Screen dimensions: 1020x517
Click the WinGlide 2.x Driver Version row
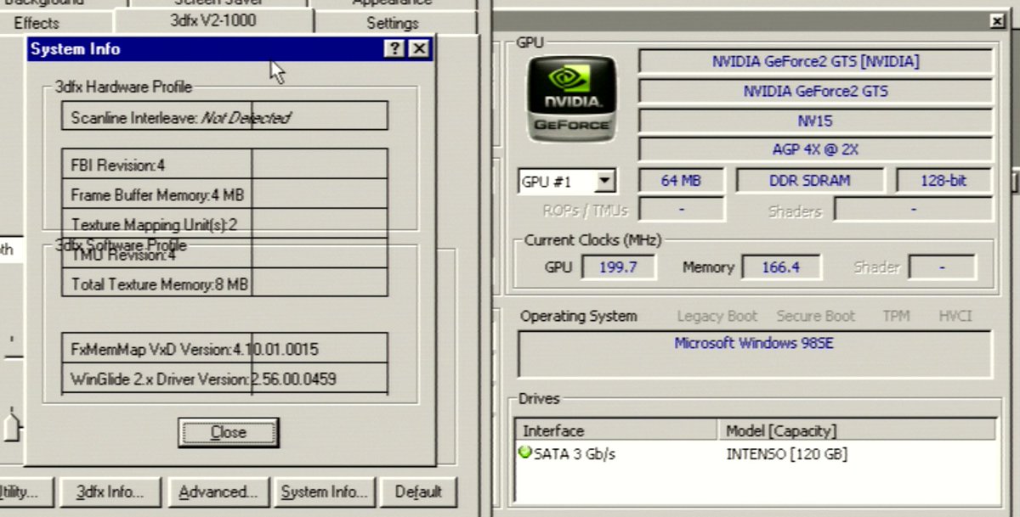click(x=224, y=379)
